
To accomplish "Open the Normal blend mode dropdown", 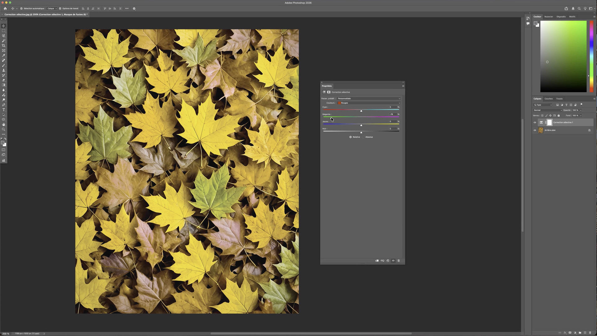I will click(x=548, y=110).
